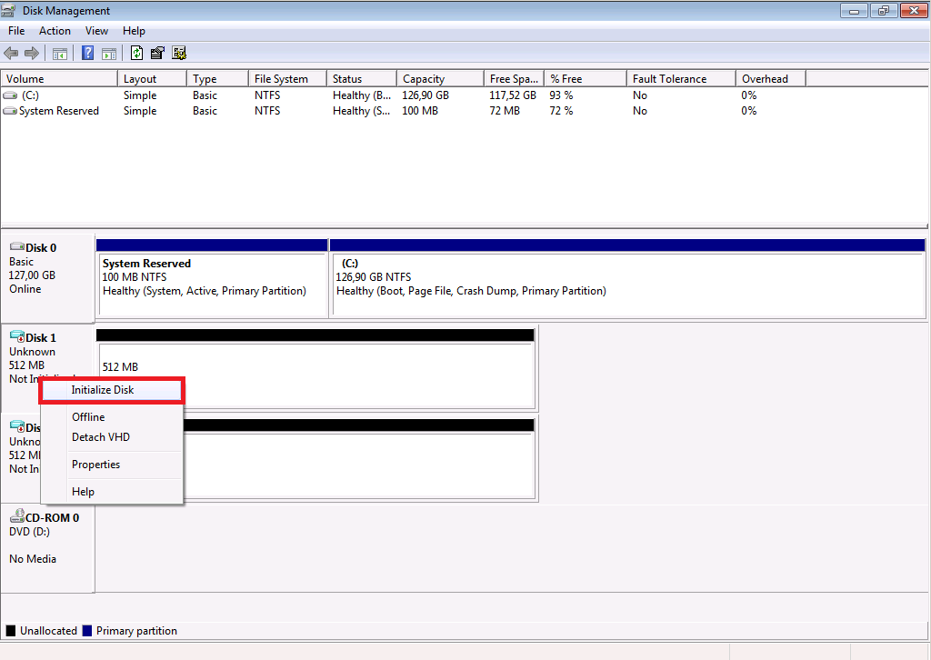Click the Back arrow in toolbar
The height and width of the screenshot is (660, 931).
coord(11,53)
